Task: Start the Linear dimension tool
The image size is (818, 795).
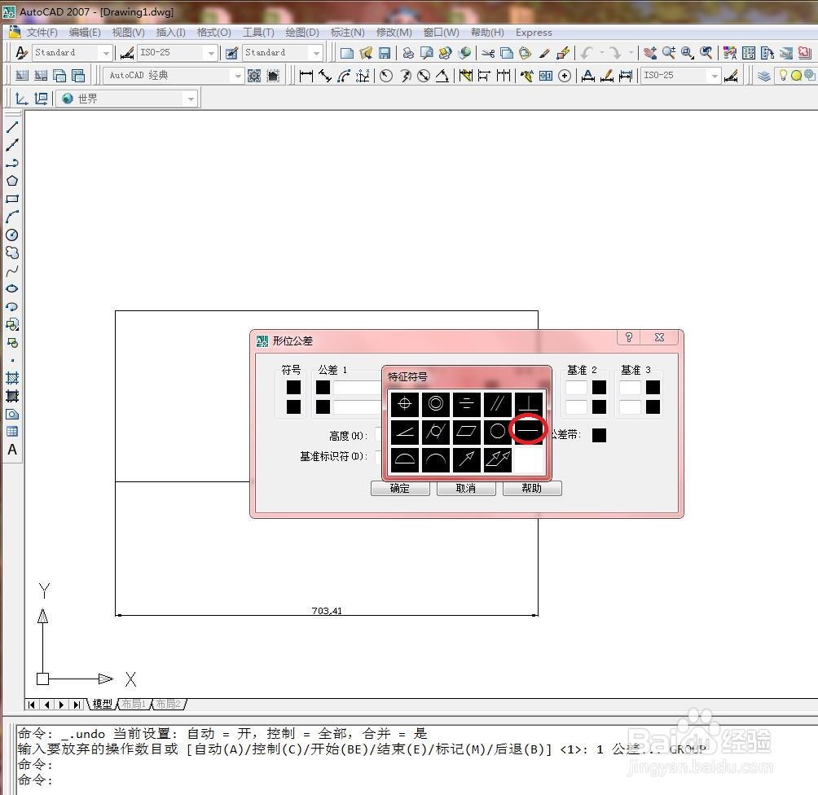Action: tap(306, 76)
